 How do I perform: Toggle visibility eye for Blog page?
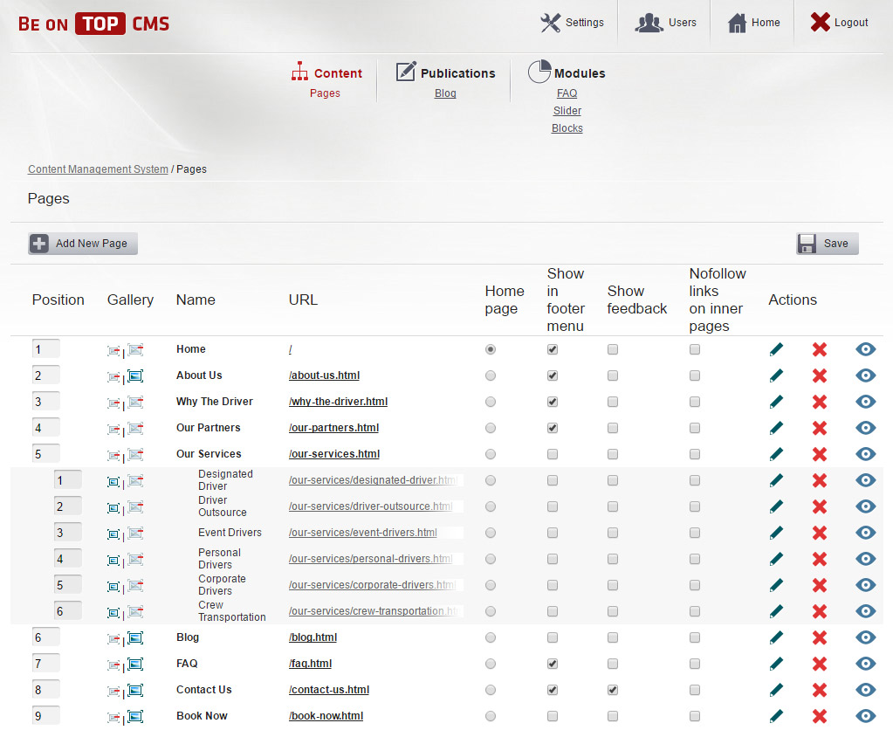(x=866, y=637)
